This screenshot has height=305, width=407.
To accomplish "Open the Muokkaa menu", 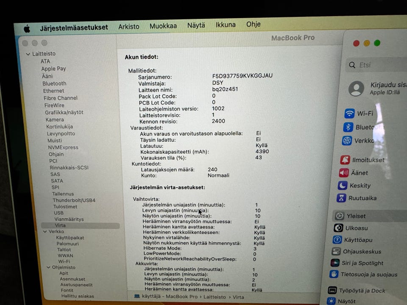I will [163, 26].
